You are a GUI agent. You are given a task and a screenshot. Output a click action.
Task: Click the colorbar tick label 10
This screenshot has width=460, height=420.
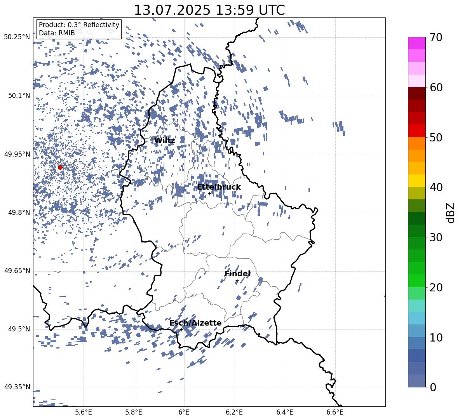pyautogui.click(x=436, y=337)
